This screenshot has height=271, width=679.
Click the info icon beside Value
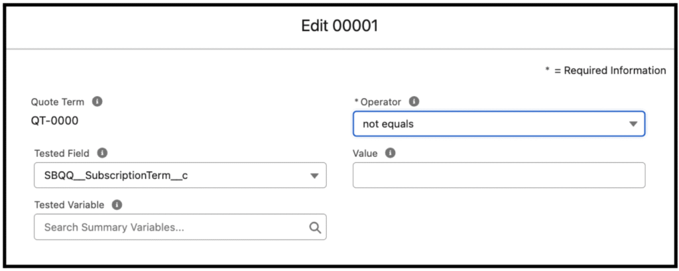(391, 153)
